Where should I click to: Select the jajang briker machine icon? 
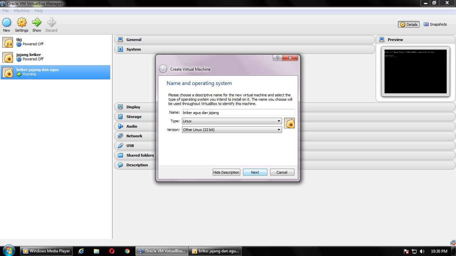[8, 57]
